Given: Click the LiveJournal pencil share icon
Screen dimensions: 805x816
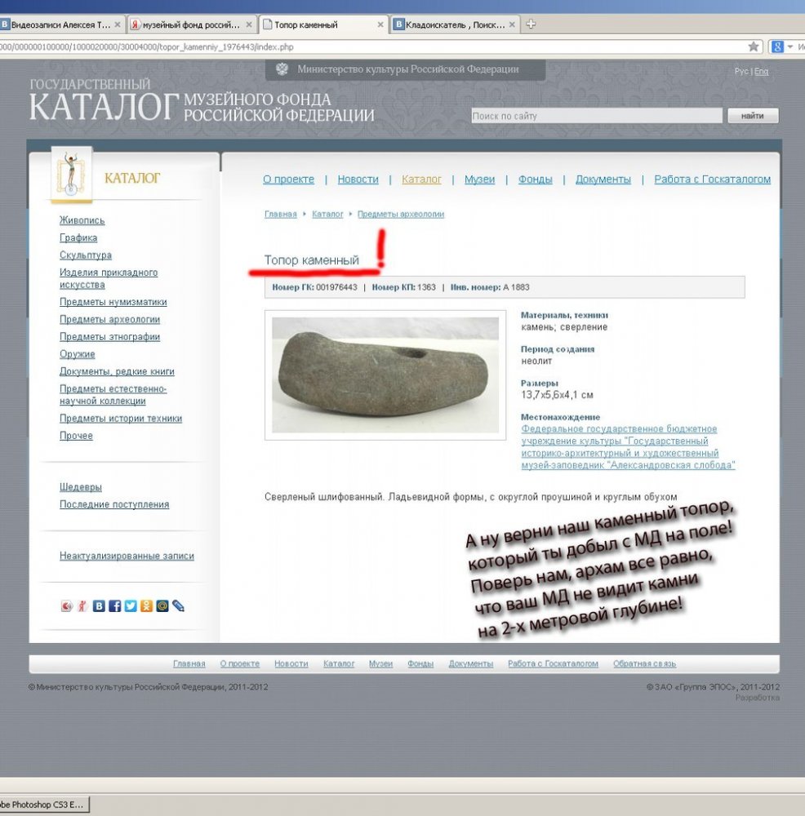Looking at the screenshot, I should pos(178,606).
